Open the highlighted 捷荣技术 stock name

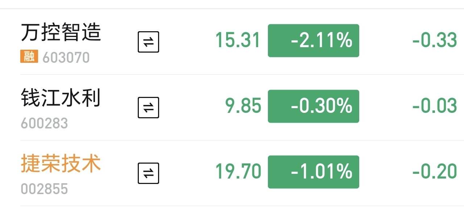(61, 164)
